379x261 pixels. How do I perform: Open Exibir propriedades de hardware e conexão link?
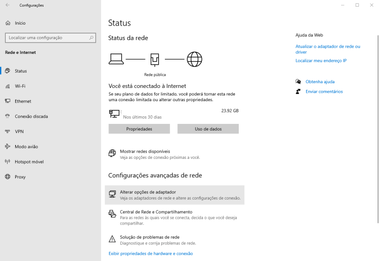(151, 253)
